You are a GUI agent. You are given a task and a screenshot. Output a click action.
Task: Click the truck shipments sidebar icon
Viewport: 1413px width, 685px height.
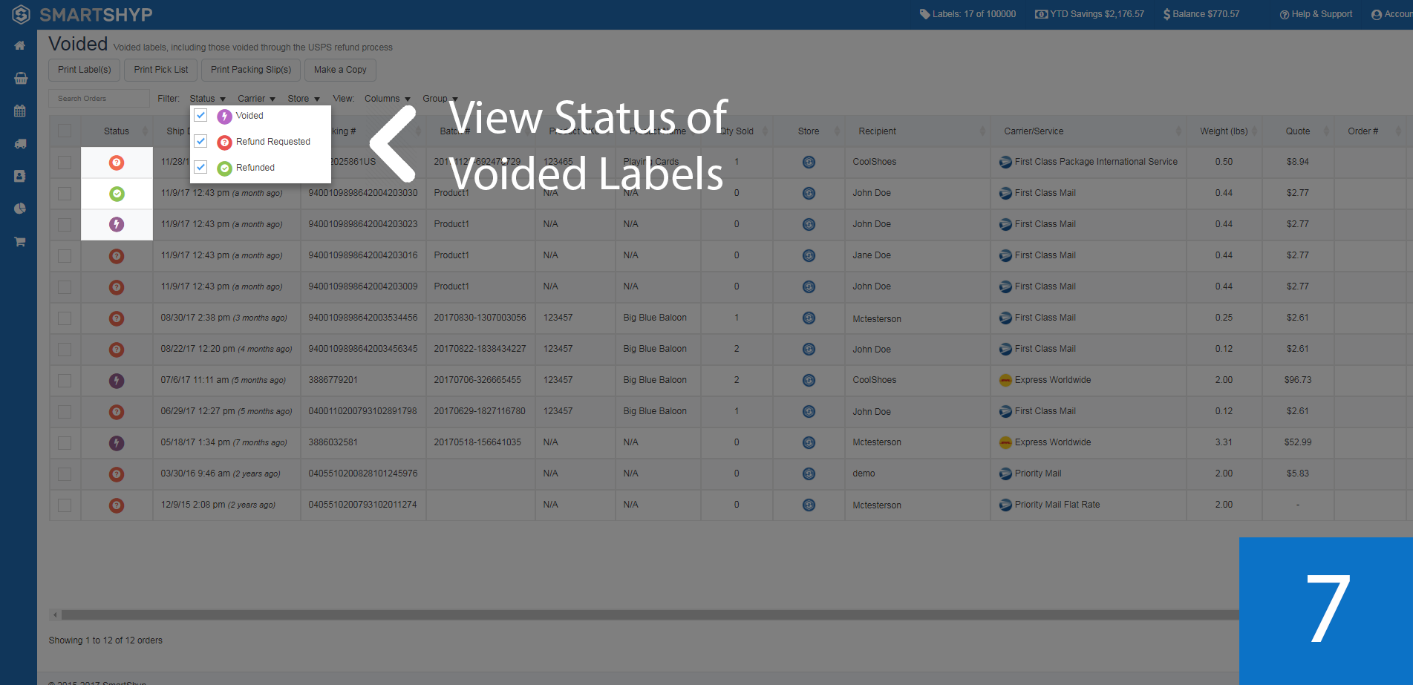point(20,144)
